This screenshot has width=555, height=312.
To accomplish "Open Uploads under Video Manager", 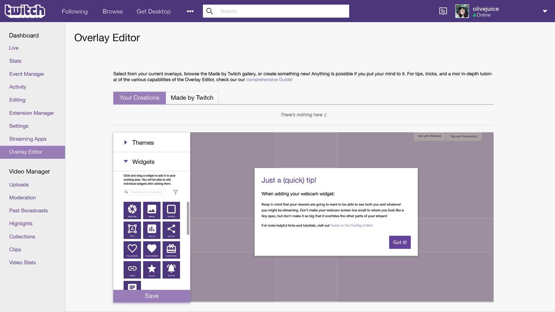I will click(19, 185).
